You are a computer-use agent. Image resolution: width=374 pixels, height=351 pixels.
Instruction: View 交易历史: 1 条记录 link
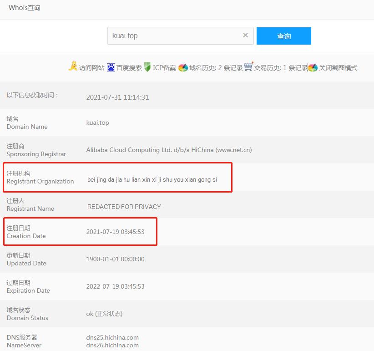click(x=280, y=68)
